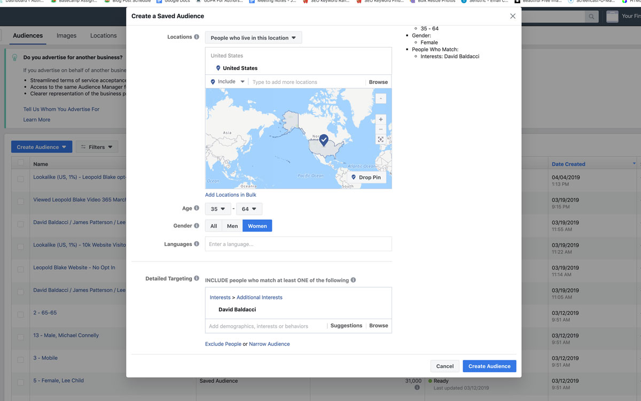Image resolution: width=641 pixels, height=401 pixels.
Task: Click 'Tell Us Whom You Advertise For' link
Action: (x=61, y=109)
